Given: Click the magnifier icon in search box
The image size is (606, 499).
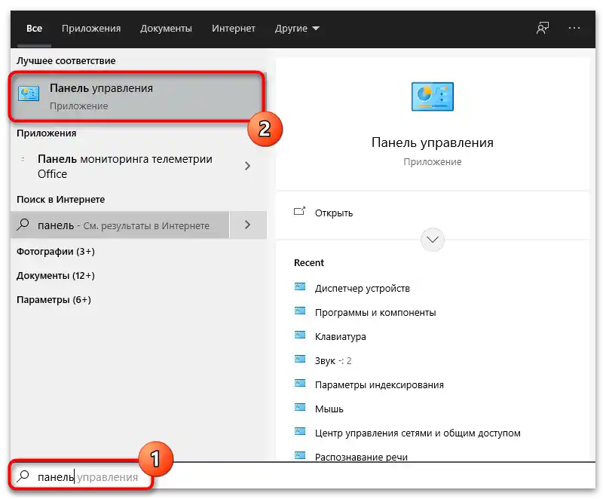Looking at the screenshot, I should [23, 476].
